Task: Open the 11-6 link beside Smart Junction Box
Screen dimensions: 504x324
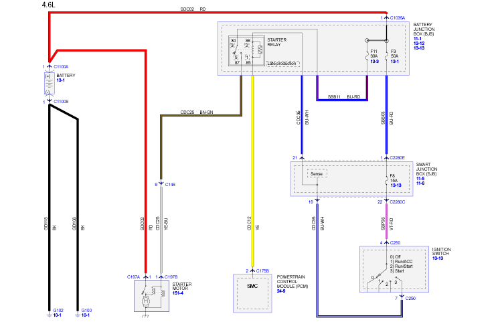Action: [x=420, y=183]
